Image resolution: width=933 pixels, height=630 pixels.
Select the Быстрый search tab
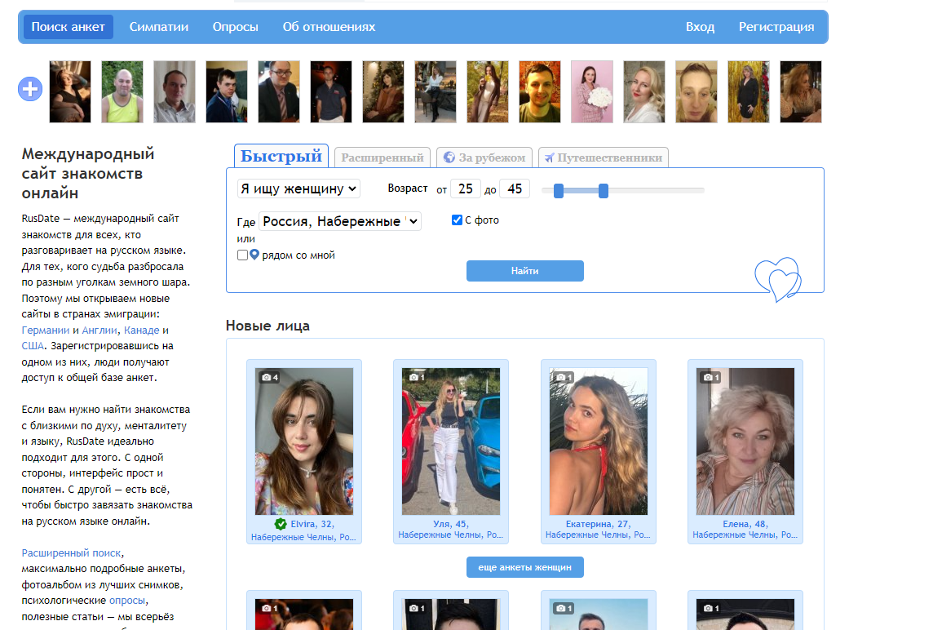click(281, 156)
